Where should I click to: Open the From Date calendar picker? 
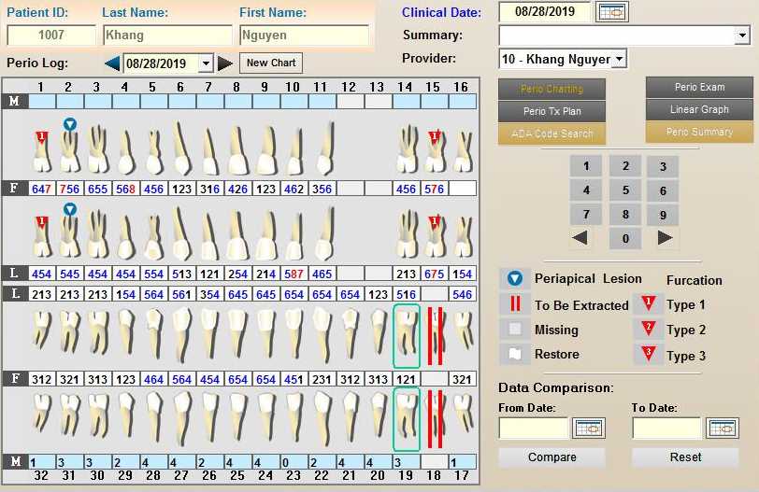click(x=589, y=429)
